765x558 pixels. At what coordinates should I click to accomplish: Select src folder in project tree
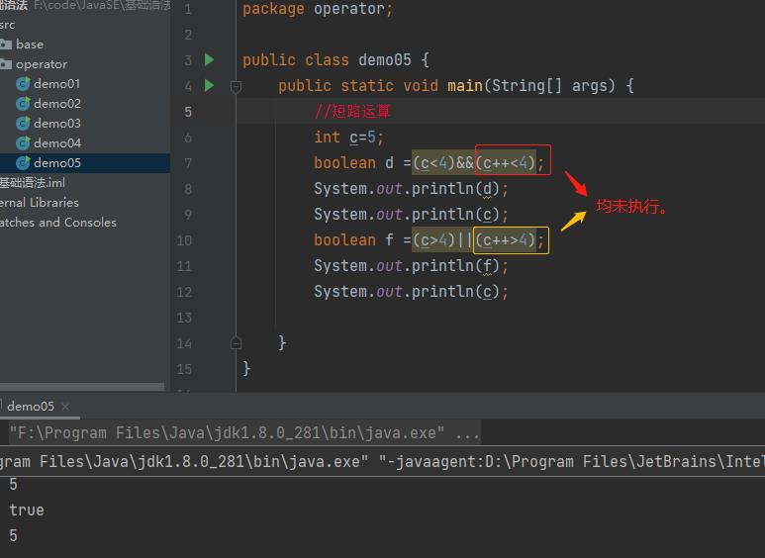coord(7,25)
